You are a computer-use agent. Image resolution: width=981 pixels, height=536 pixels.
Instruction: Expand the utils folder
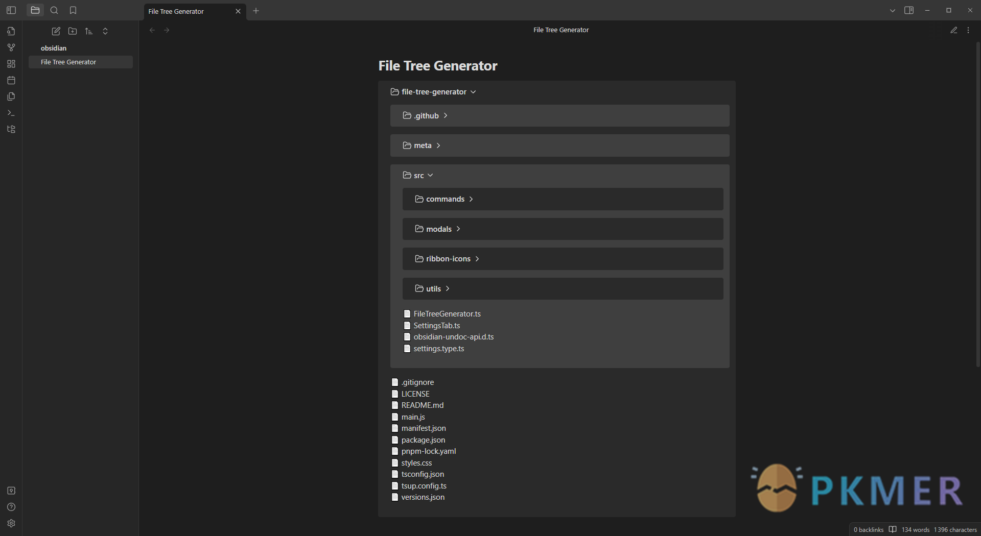click(563, 288)
